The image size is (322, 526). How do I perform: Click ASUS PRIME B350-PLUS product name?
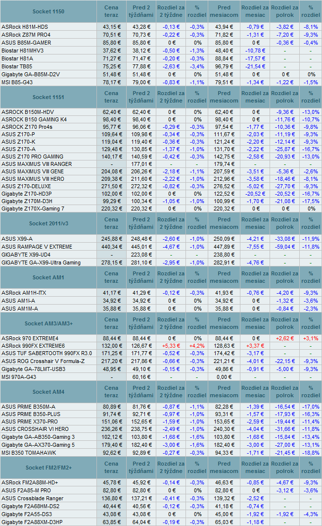(31, 414)
